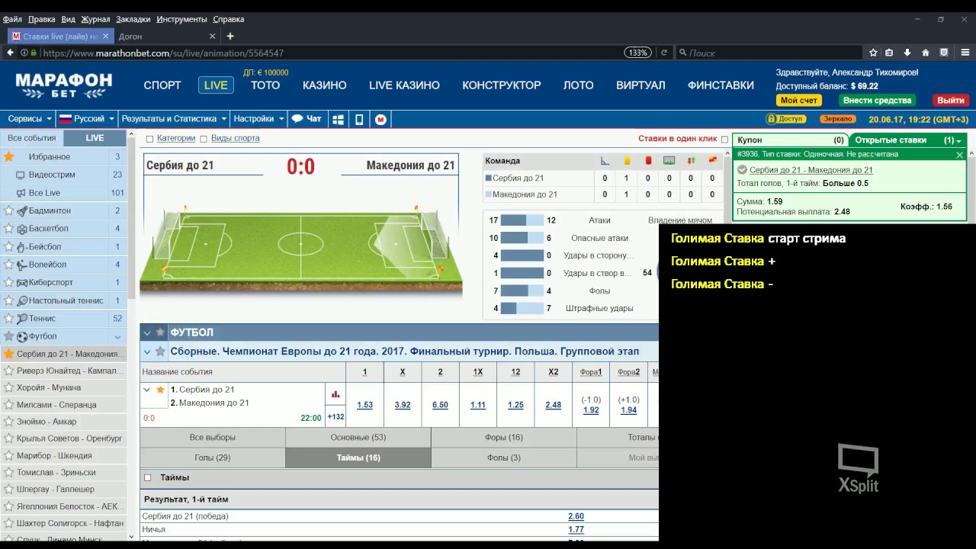This screenshot has width=976, height=549.
Task: Close the open bet #3936 panel
Action: tap(959, 155)
